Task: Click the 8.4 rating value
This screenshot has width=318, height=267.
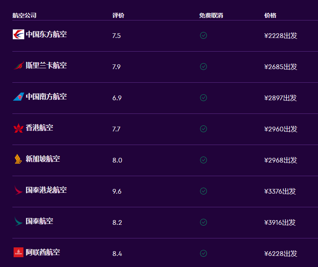Action: [117, 254]
